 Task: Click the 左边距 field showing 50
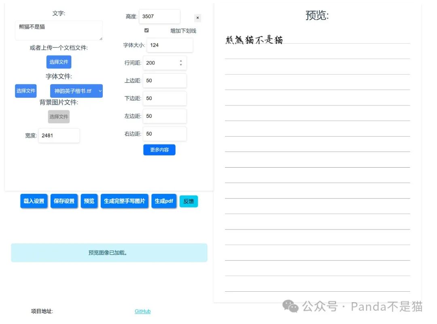[165, 116]
